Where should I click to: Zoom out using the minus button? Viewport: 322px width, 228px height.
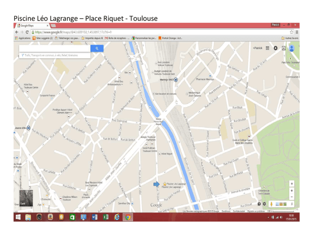(x=292, y=197)
